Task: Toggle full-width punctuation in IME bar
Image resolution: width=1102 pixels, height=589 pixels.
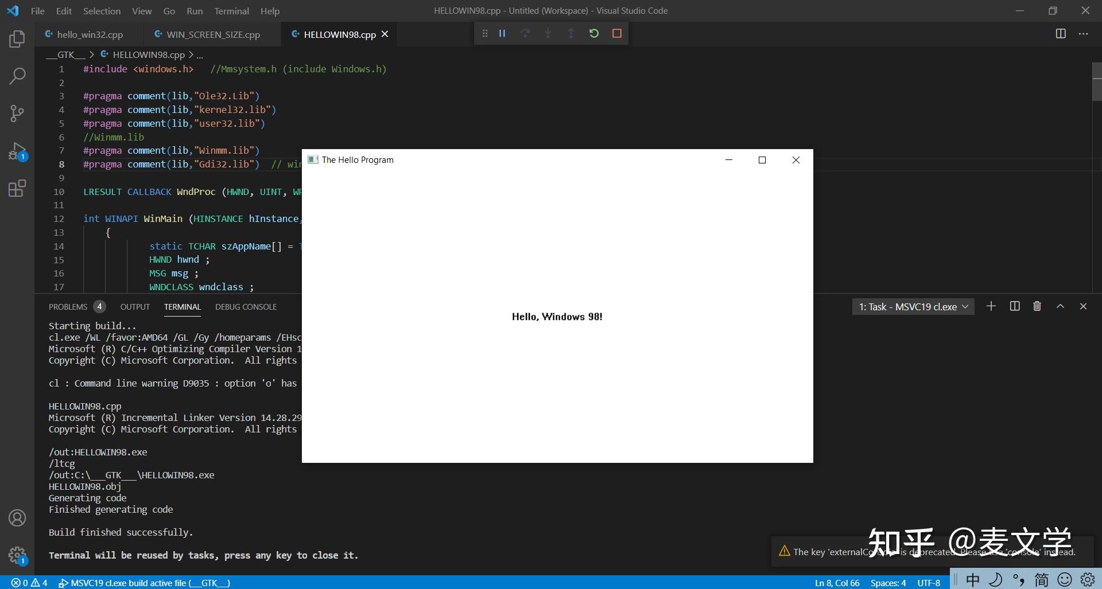Action: pyautogui.click(x=1018, y=580)
